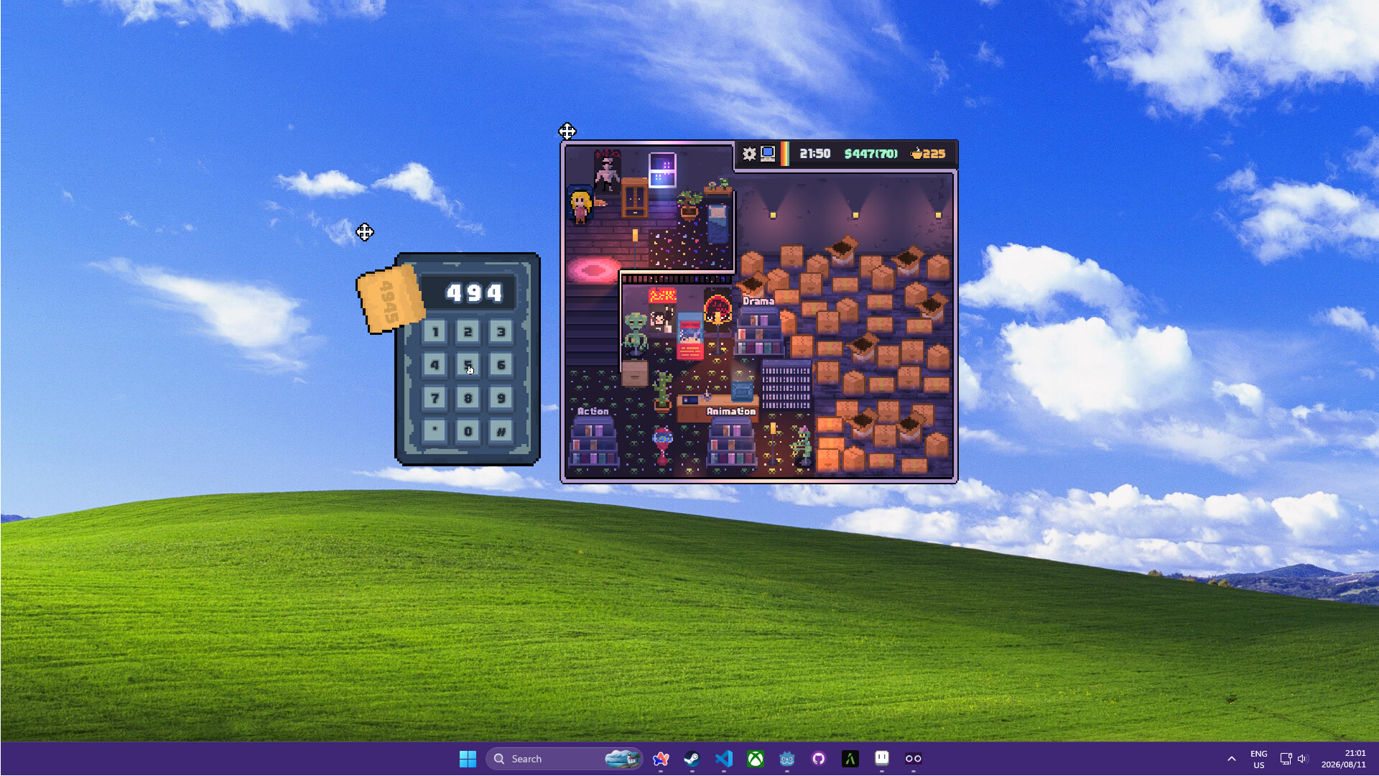Select the Drama shelf

coord(760,332)
